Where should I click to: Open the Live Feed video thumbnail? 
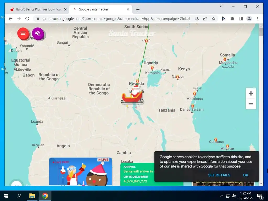81,172
